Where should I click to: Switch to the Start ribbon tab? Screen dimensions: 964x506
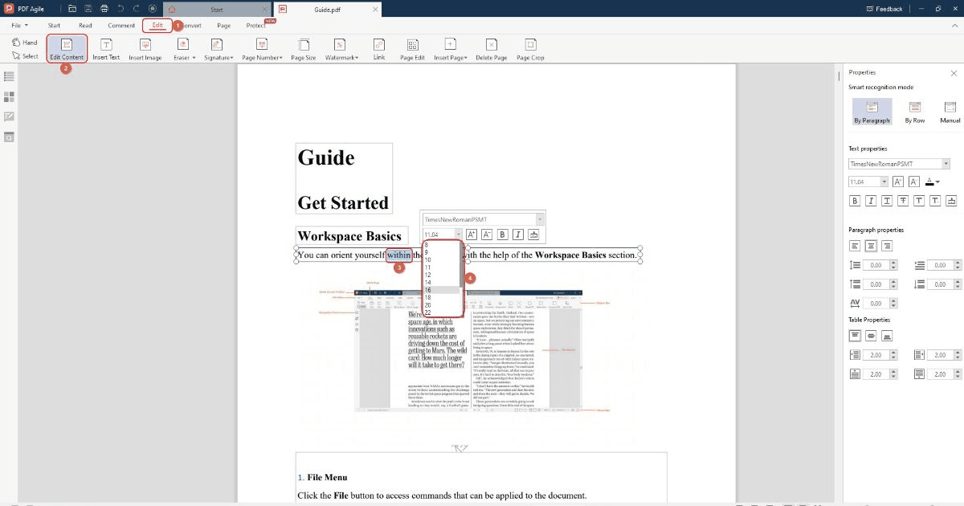[55, 26]
